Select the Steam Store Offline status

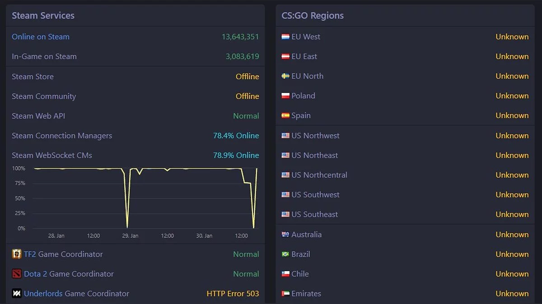click(247, 77)
